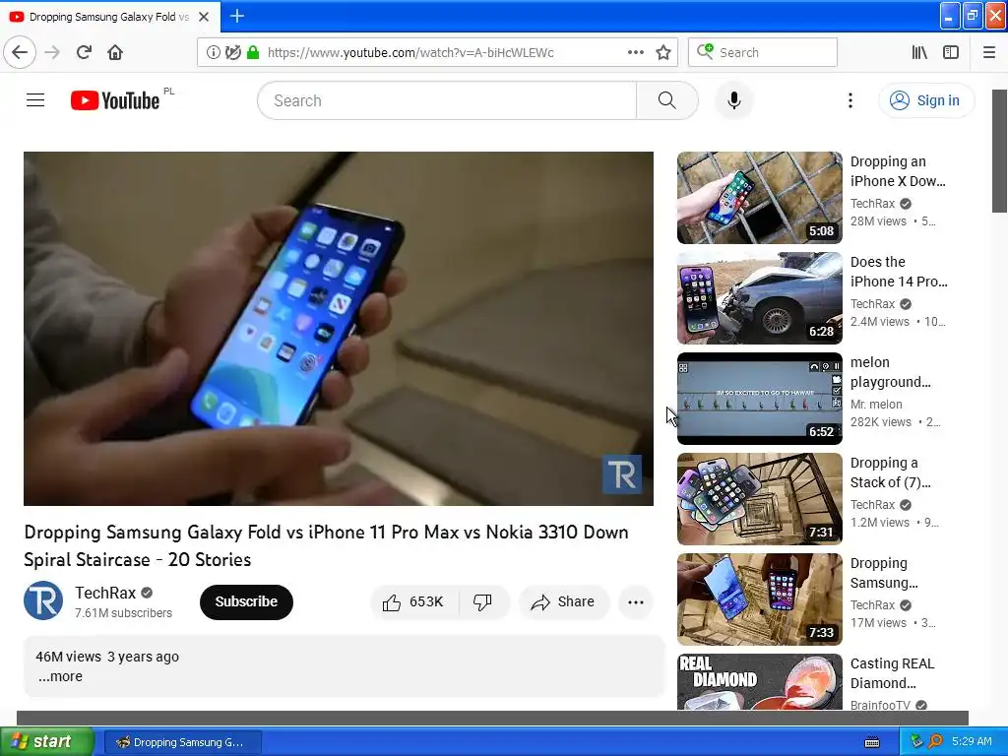Open 7:33 Dropping Samsung thumbnail
This screenshot has width=1008, height=756.
[759, 598]
